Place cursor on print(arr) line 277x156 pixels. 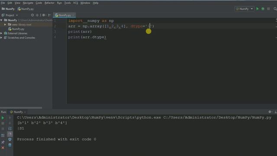point(80,32)
